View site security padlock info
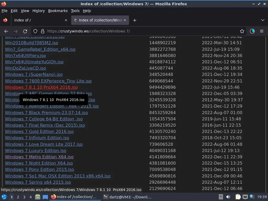The width and height of the screenshot is (268, 201). point(43,31)
